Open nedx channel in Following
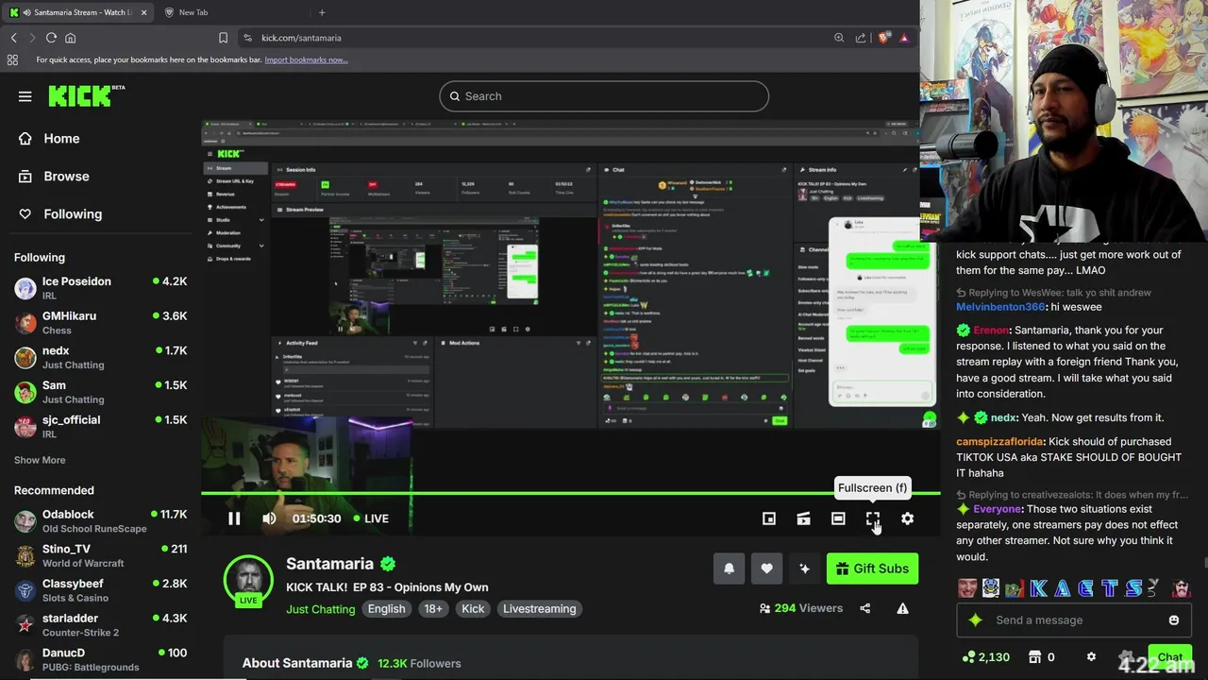Viewport: 1208px width, 680px height. tap(100, 357)
